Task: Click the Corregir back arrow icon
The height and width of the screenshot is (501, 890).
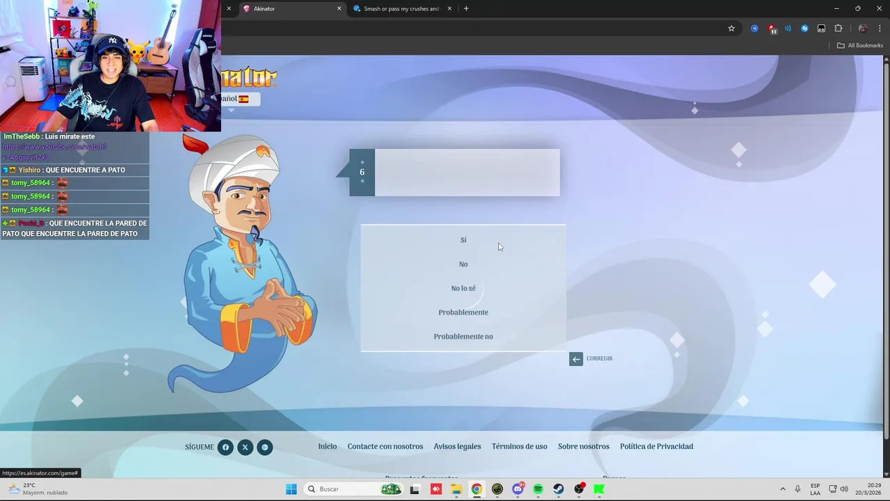Action: pyautogui.click(x=576, y=359)
